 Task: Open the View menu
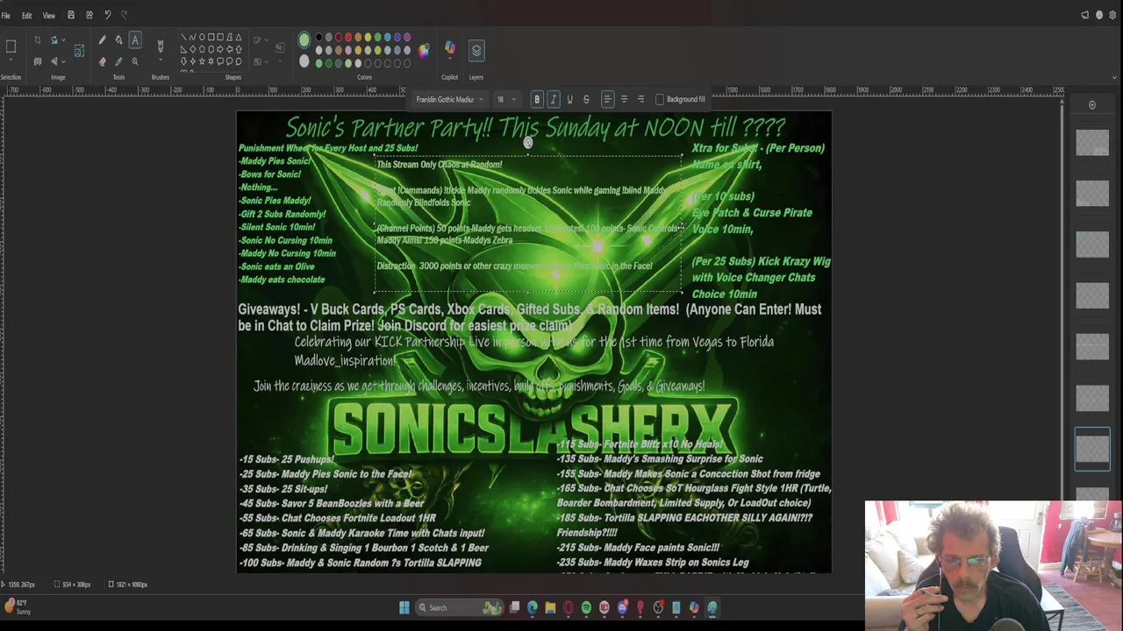click(x=49, y=16)
